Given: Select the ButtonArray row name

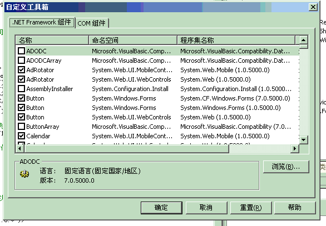Looking at the screenshot, I should pos(43,127).
